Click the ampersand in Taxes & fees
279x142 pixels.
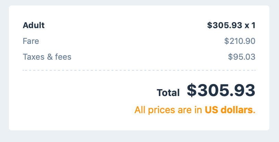[49, 57]
